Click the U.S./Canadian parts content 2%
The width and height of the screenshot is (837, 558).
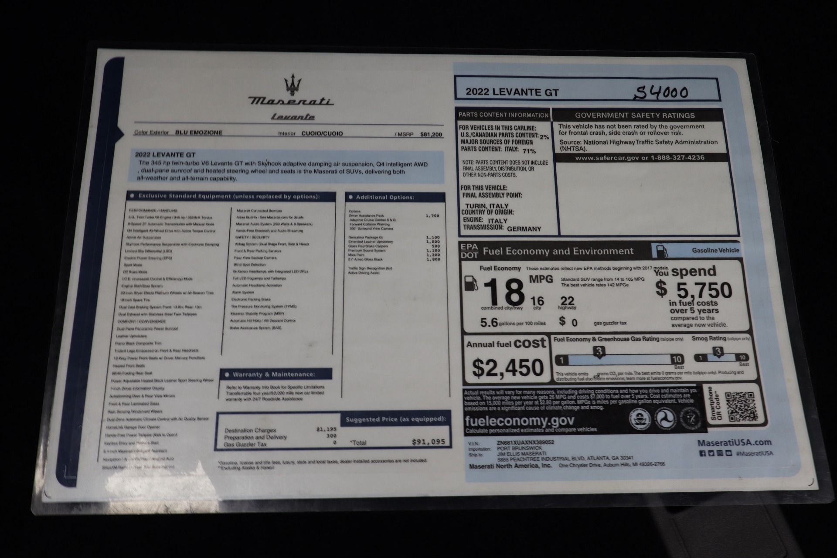[x=504, y=136]
